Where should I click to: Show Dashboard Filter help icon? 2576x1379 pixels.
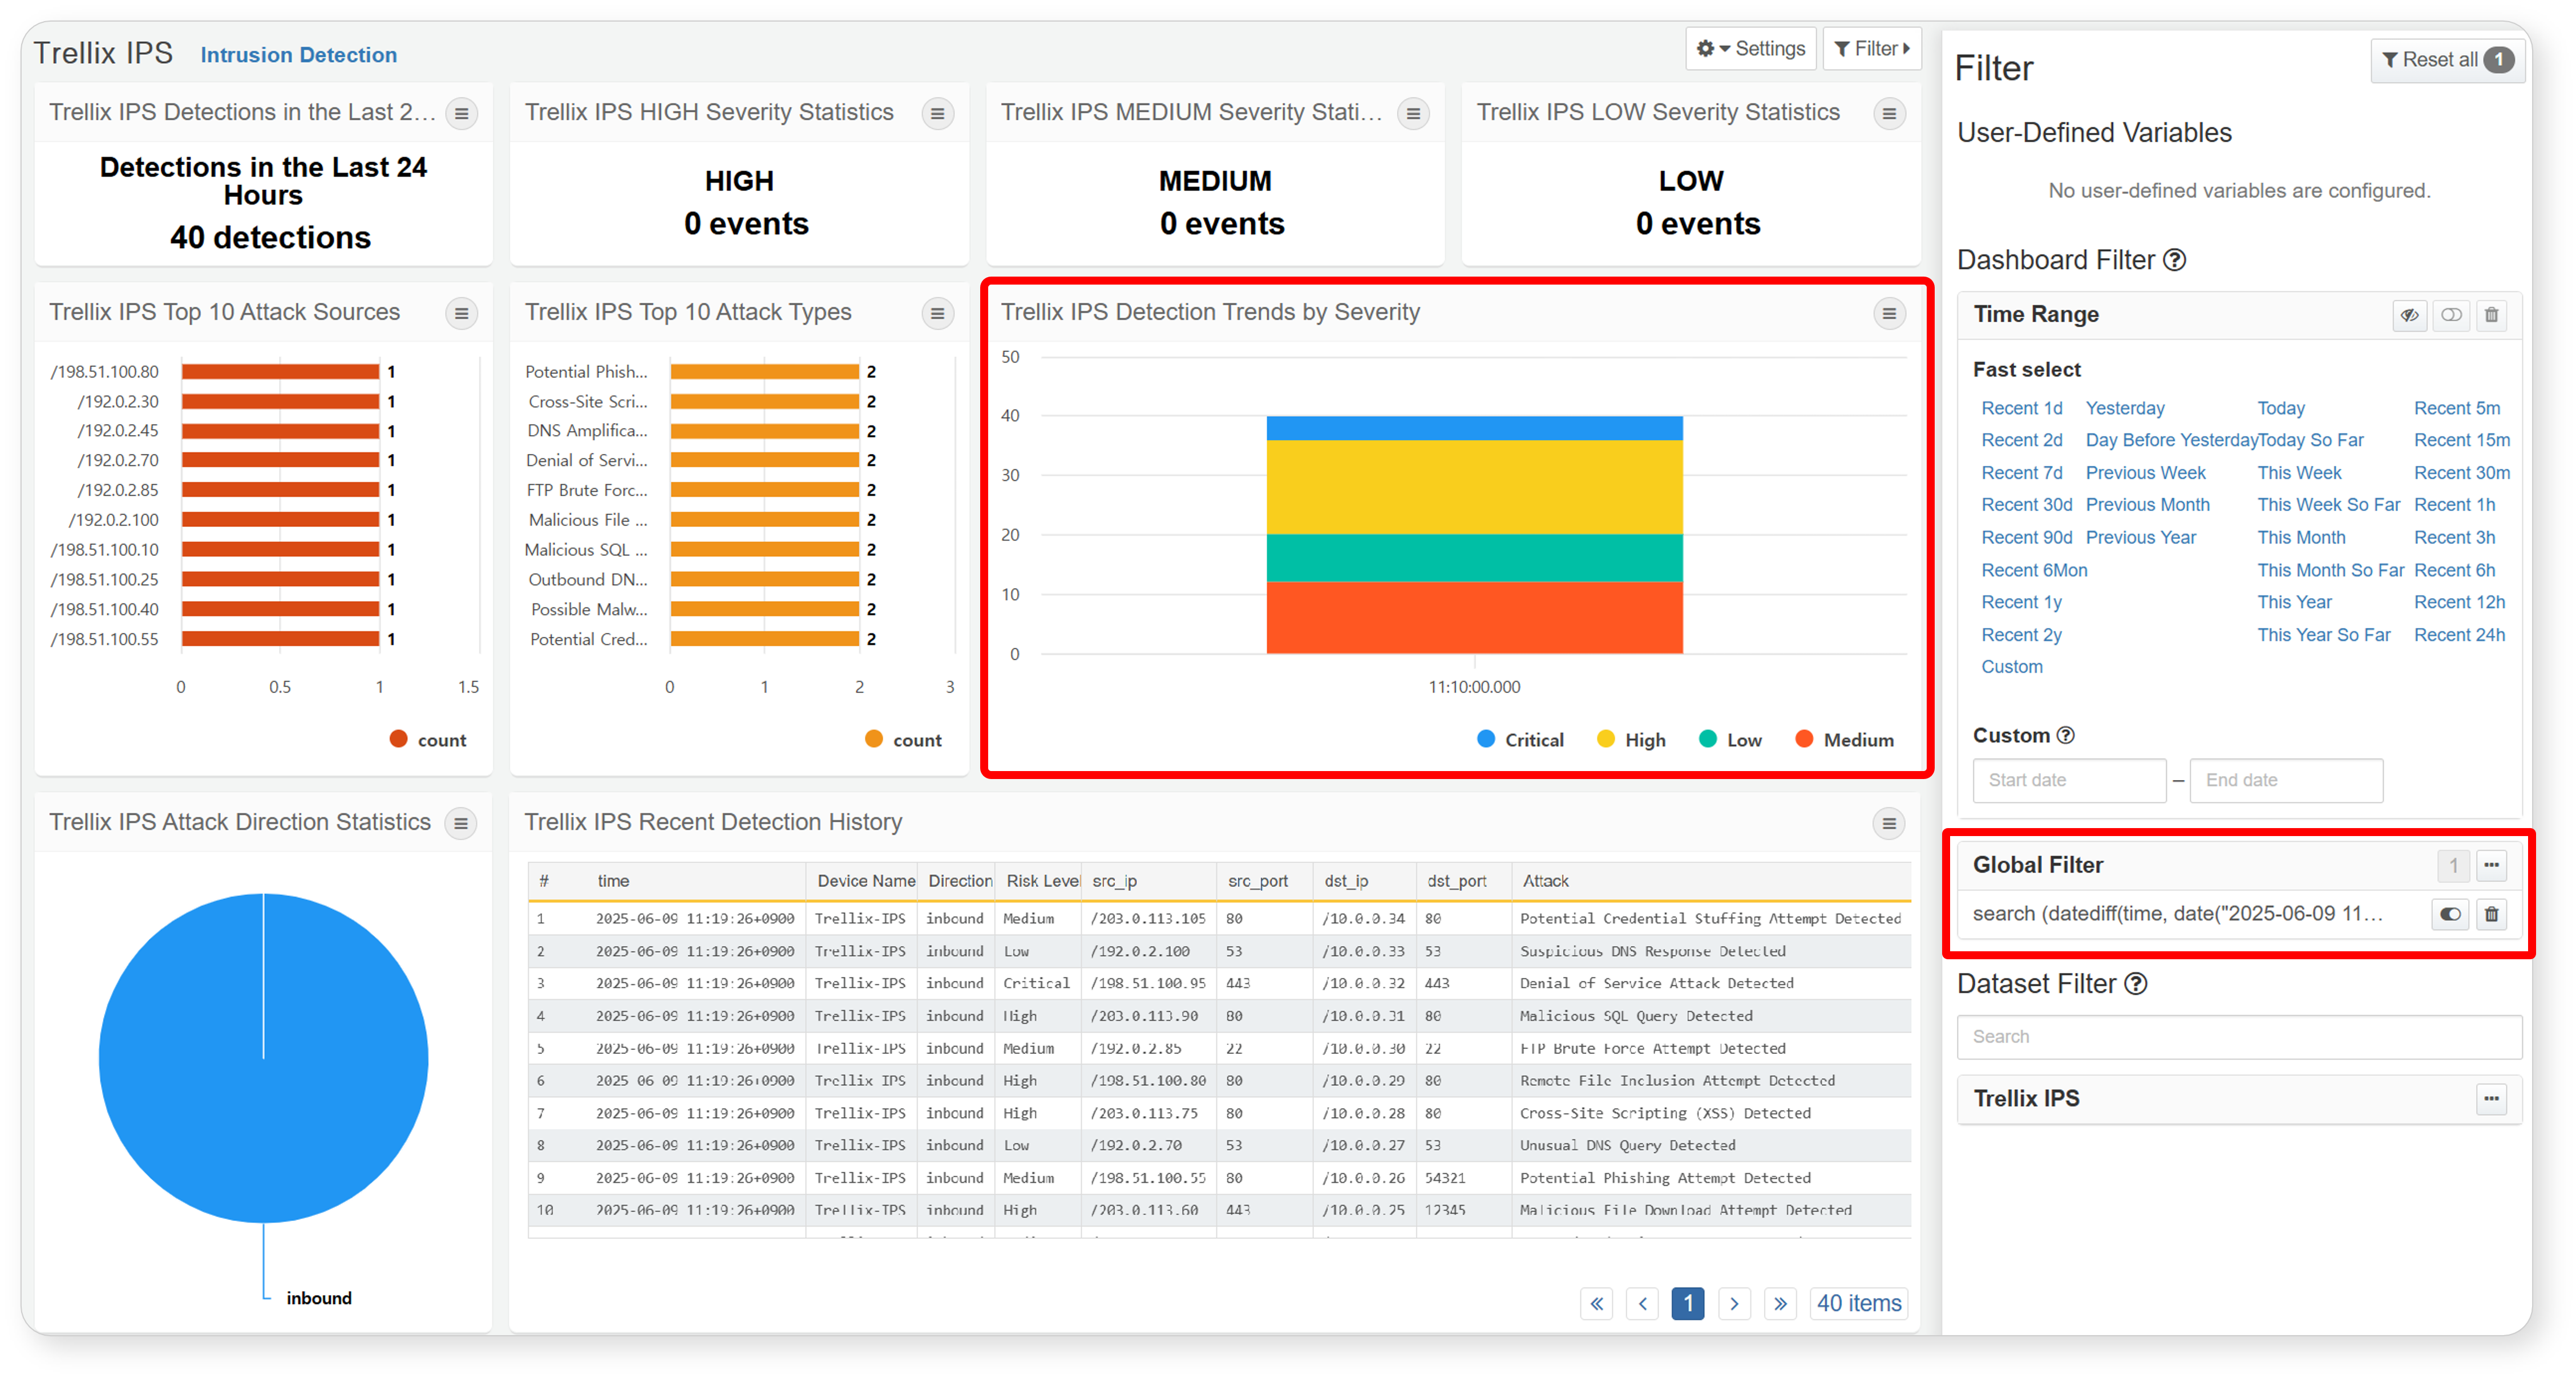(2175, 261)
